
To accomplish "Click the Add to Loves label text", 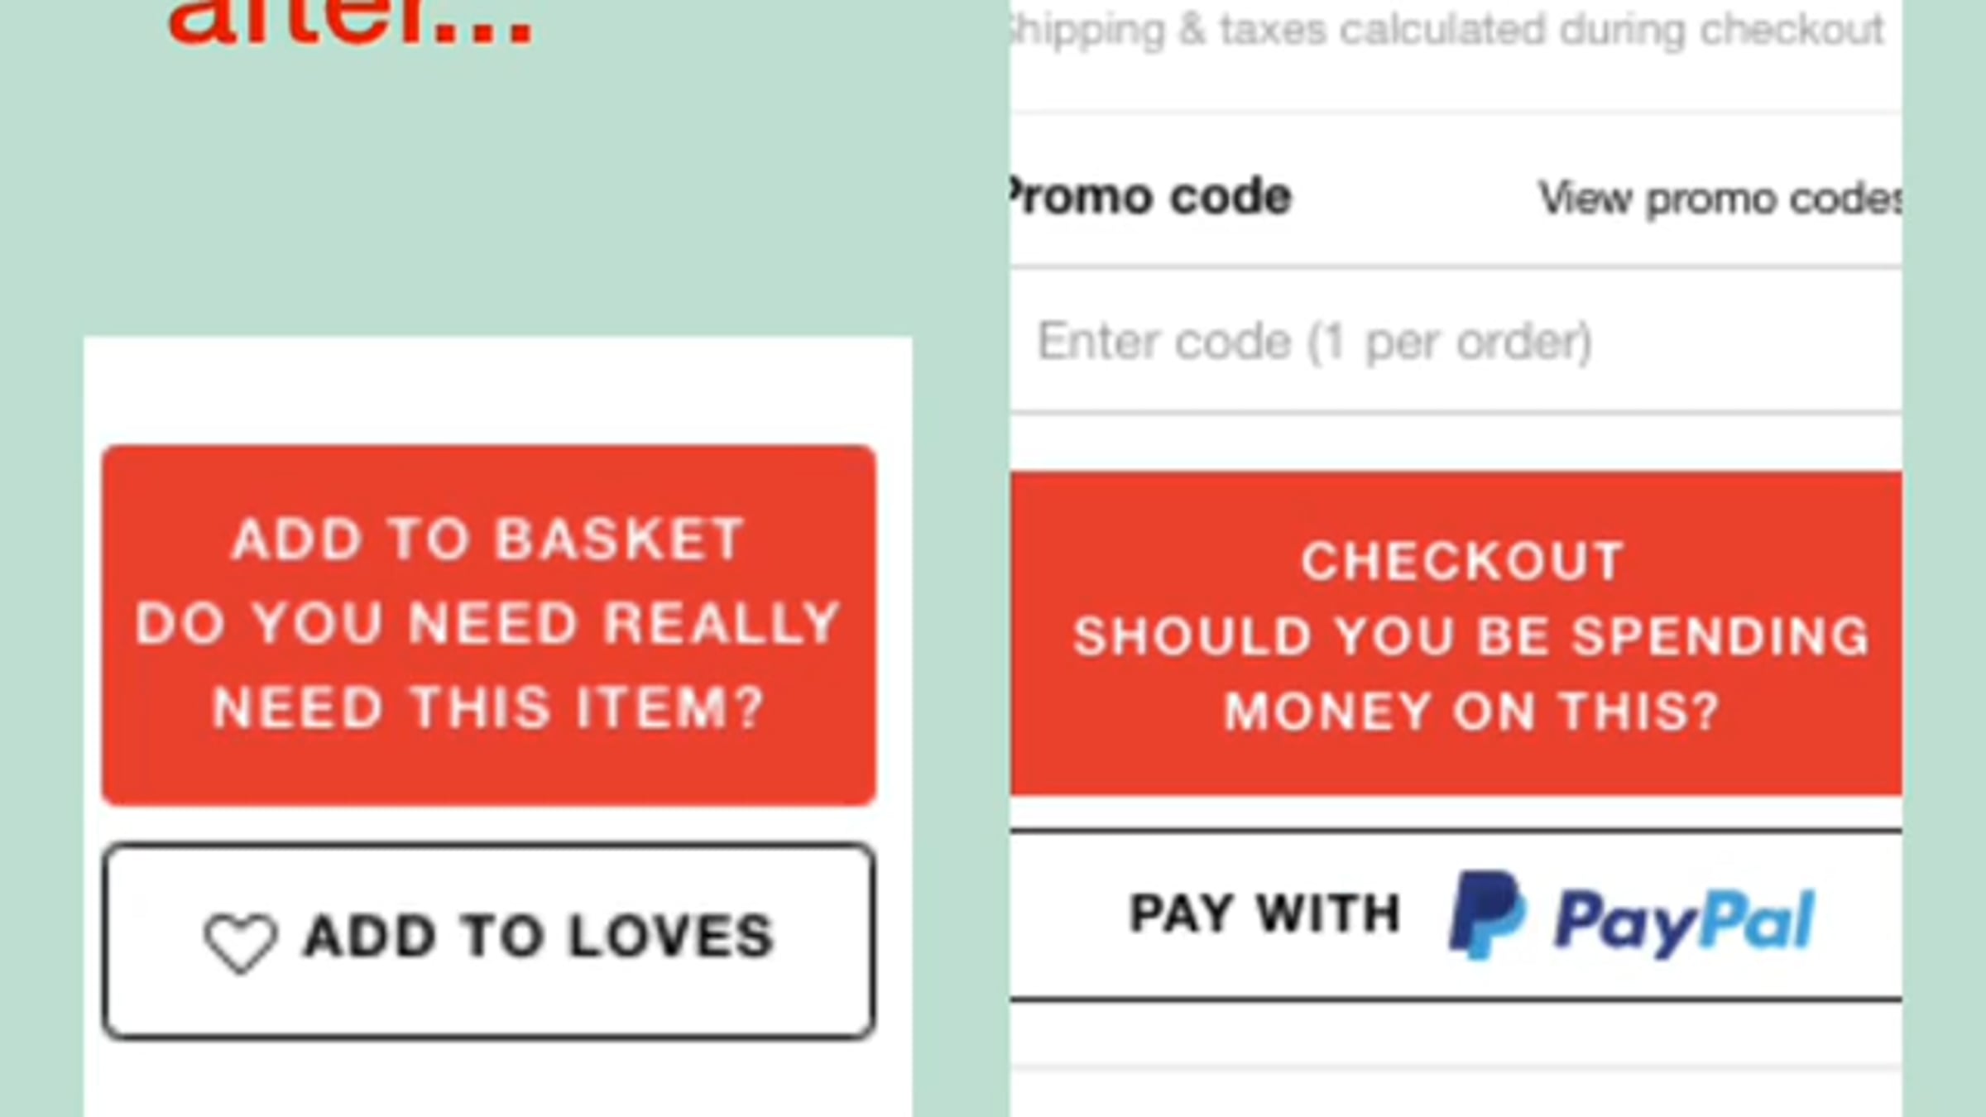I will click(539, 937).
